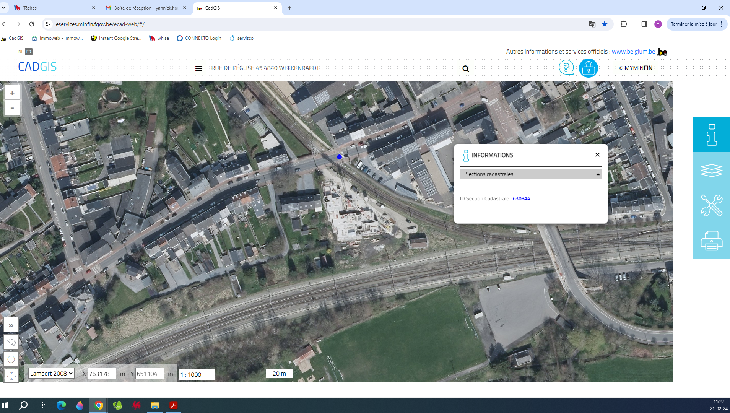Open the help question mark icon

click(566, 68)
